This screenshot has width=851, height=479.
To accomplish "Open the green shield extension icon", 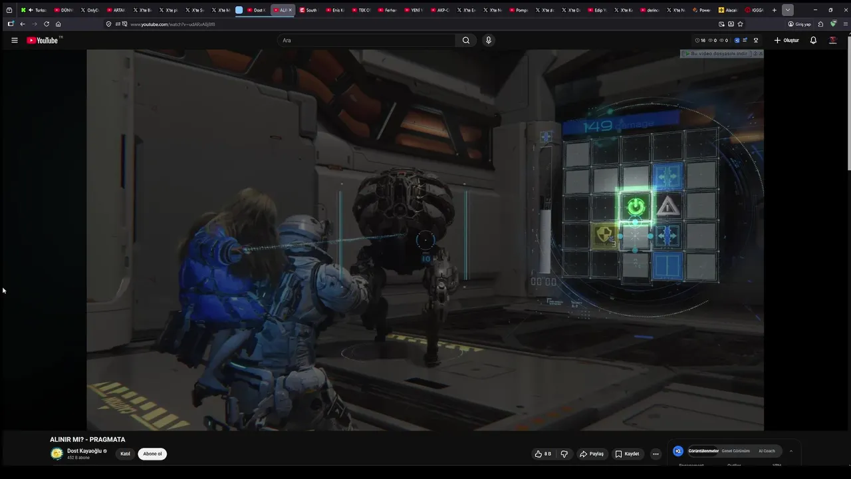I will (x=833, y=24).
